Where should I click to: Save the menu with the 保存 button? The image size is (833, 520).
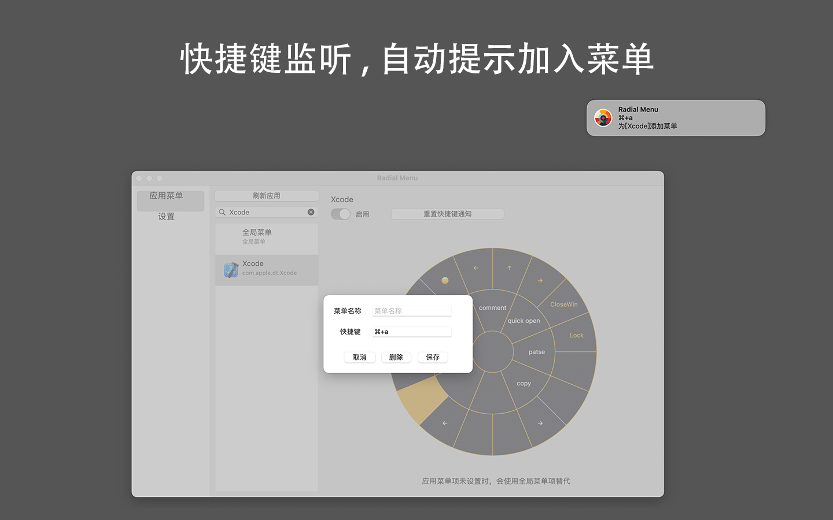432,357
